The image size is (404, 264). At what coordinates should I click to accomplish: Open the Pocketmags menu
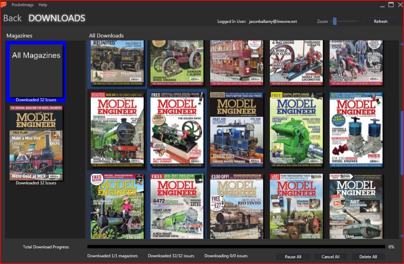pyautogui.click(x=22, y=5)
